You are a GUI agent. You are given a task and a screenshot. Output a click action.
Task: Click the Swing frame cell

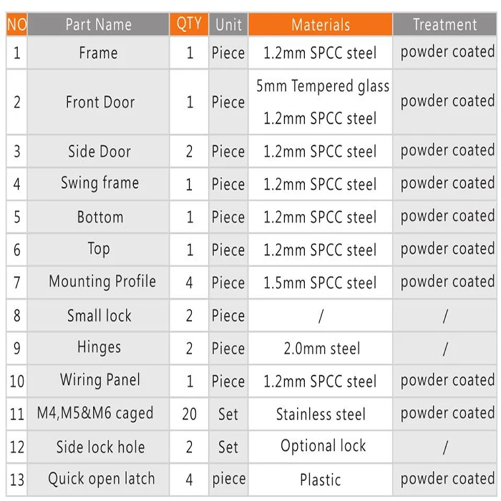point(99,183)
